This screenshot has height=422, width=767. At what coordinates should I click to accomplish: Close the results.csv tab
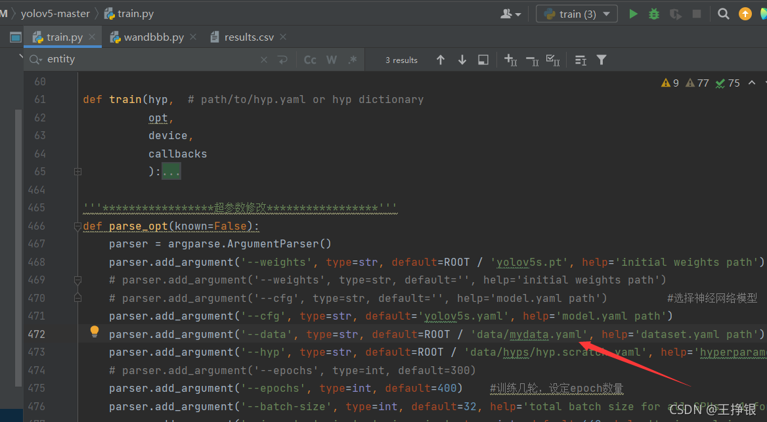click(x=283, y=37)
